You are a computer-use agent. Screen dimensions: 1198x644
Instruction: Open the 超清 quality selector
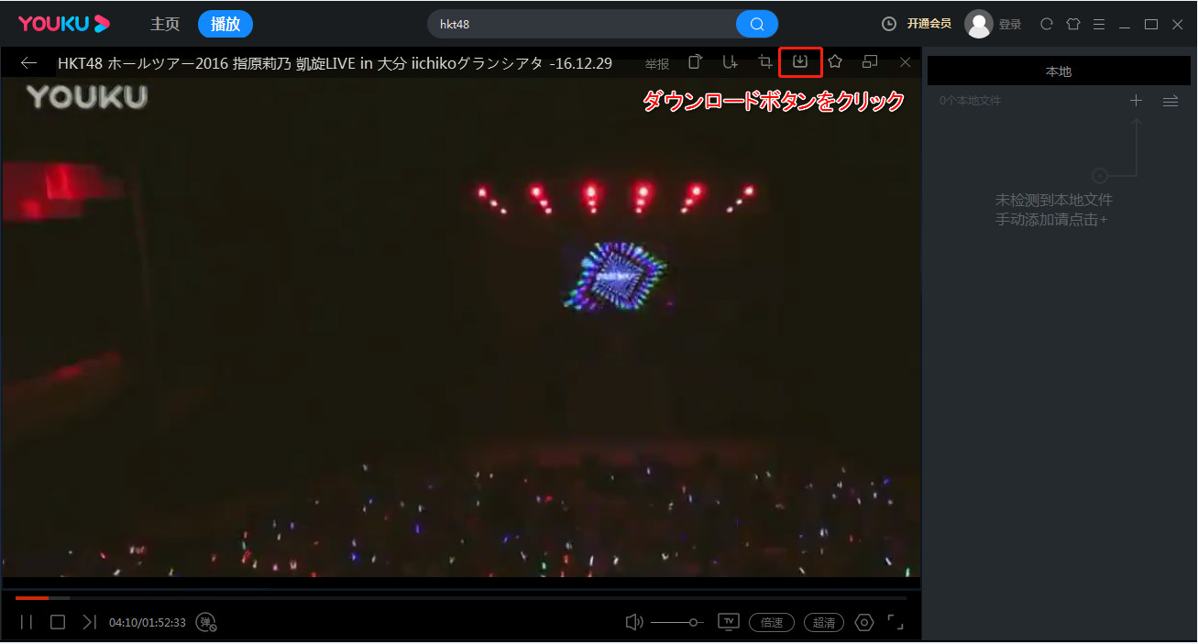coord(824,622)
